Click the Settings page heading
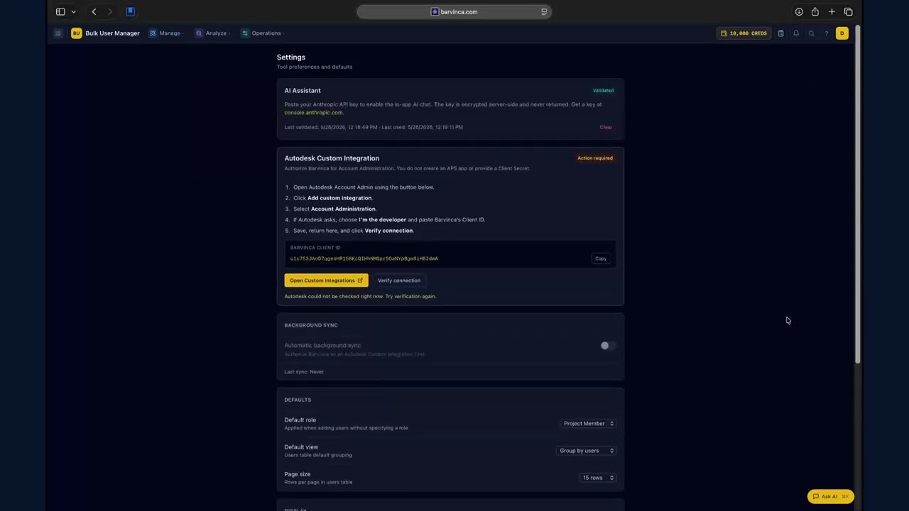 [x=291, y=57]
